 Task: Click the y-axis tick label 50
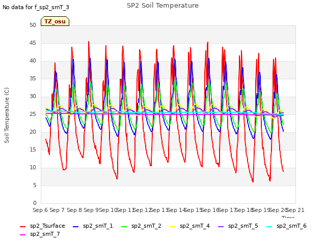(x=33, y=25)
